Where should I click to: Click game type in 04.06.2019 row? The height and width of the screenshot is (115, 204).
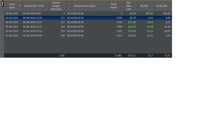[x=75, y=22]
